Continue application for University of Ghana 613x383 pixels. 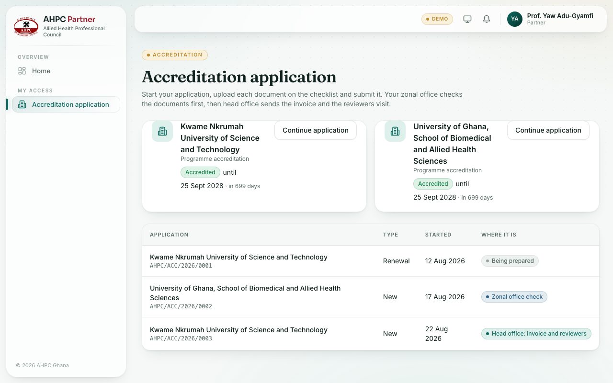pos(548,130)
